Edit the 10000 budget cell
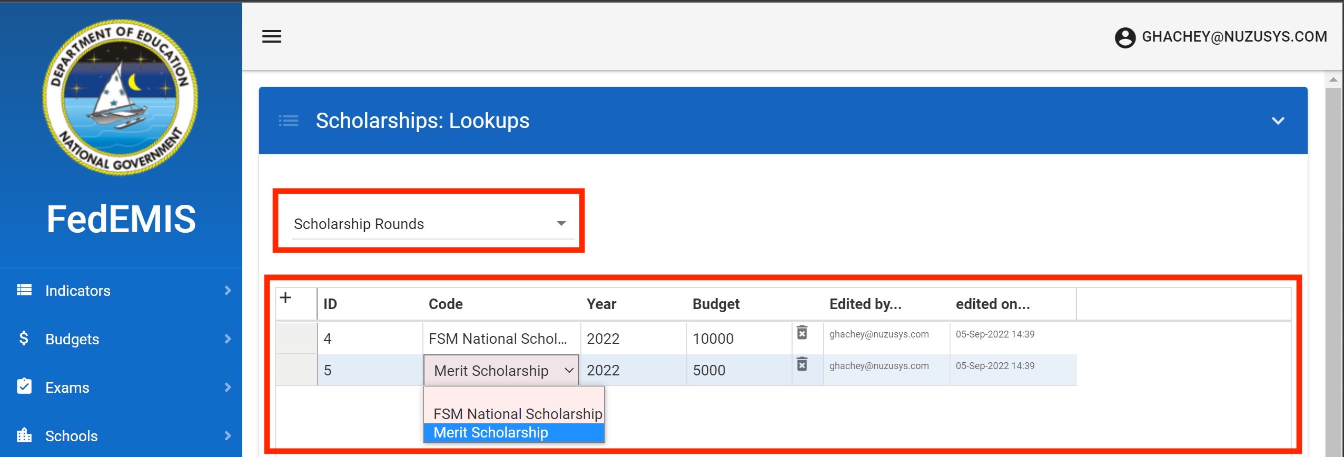The width and height of the screenshot is (1344, 457). coord(737,339)
